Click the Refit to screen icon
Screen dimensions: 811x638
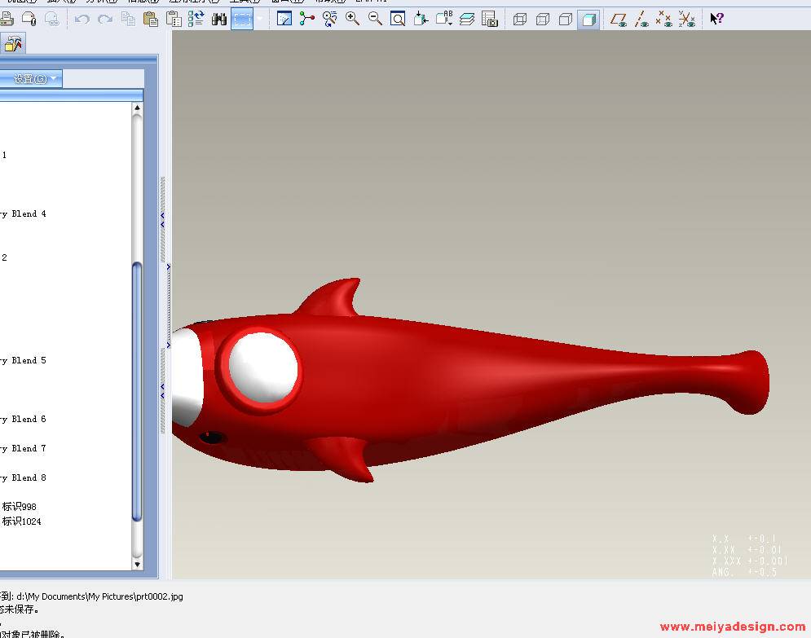coord(398,19)
